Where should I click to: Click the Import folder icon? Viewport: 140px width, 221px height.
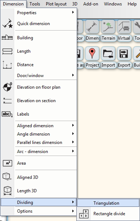coord(108,53)
